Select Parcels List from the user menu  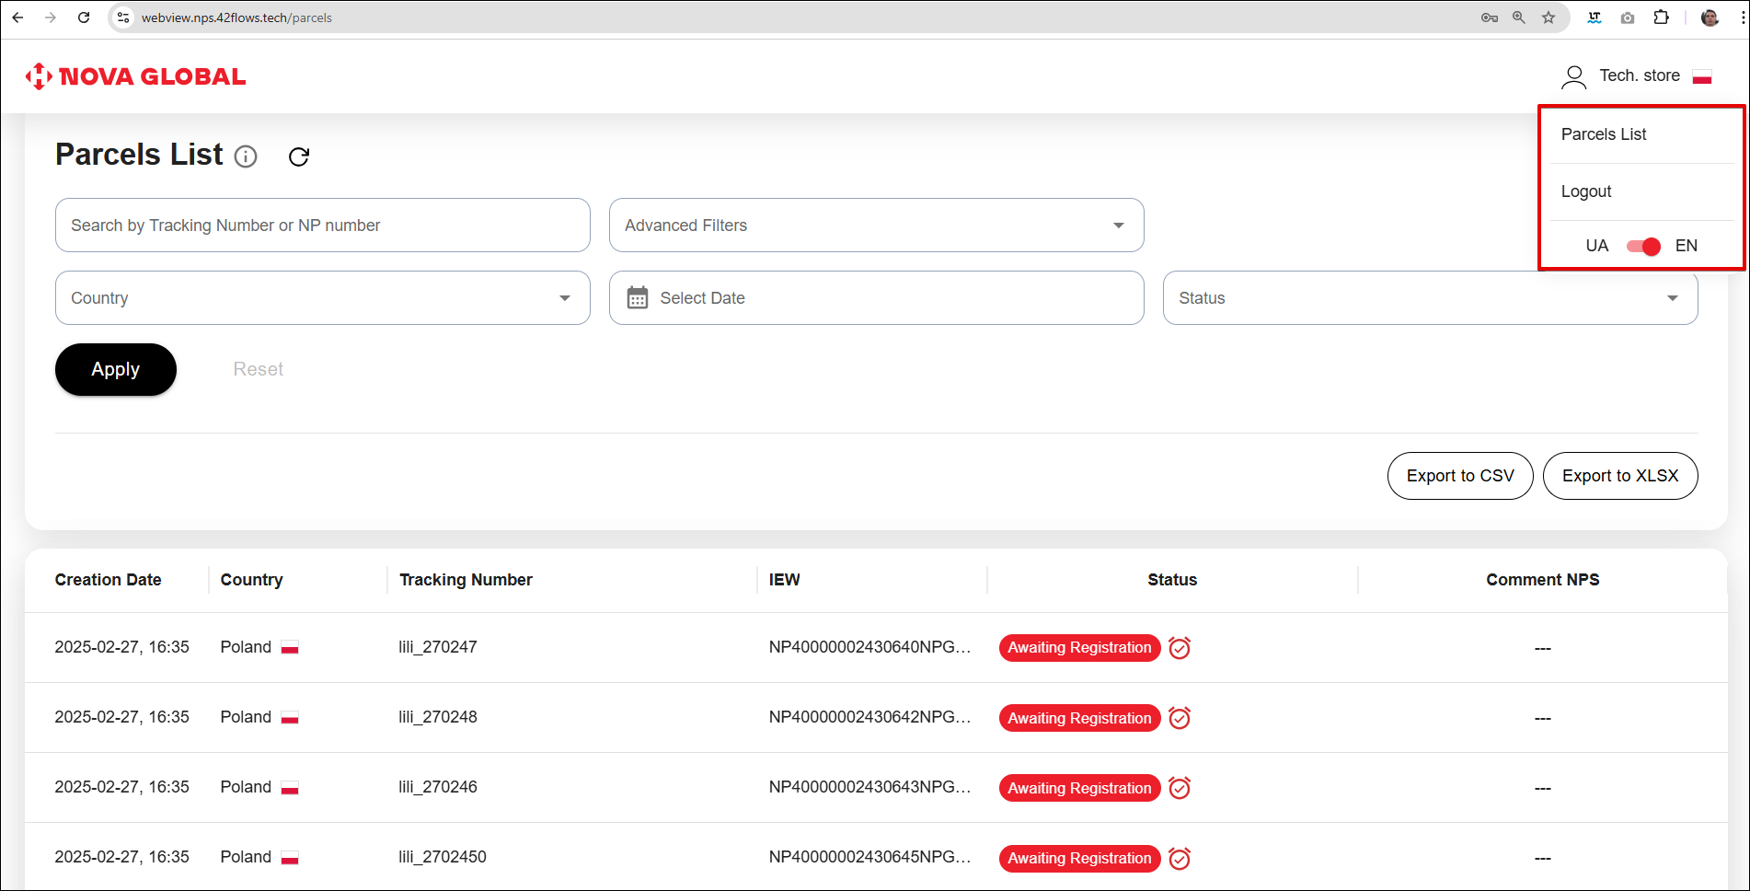point(1604,134)
